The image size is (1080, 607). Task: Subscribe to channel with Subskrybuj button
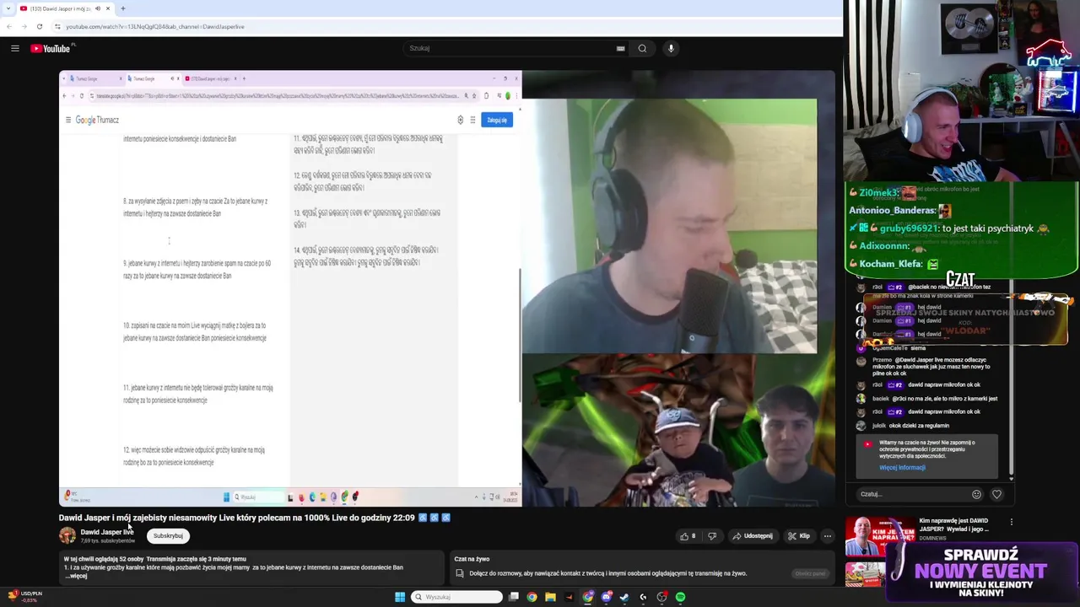pyautogui.click(x=168, y=535)
